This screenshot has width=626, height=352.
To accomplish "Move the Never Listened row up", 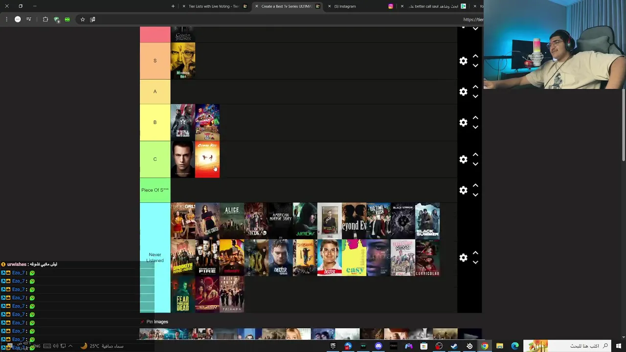I will point(475,253).
